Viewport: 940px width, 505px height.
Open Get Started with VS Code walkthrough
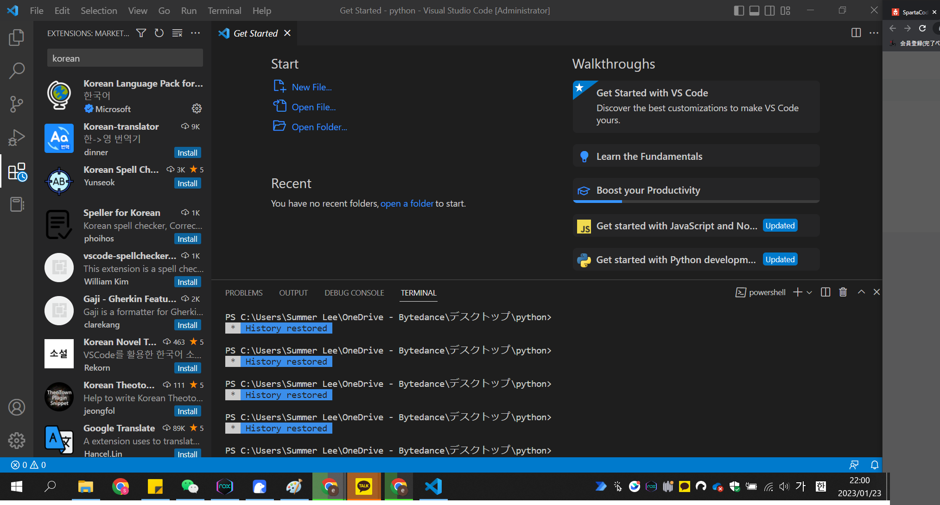point(696,107)
